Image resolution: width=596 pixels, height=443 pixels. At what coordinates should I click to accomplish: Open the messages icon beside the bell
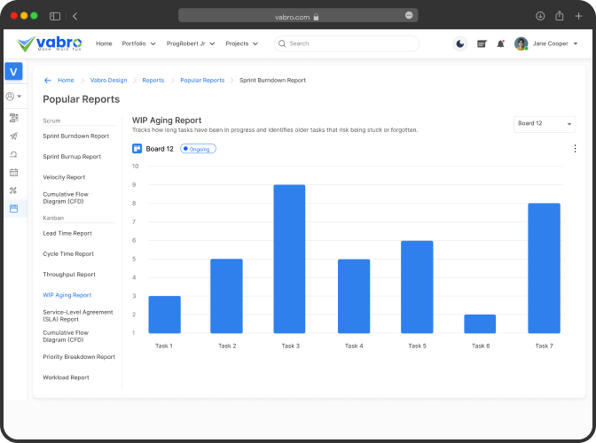click(x=482, y=43)
